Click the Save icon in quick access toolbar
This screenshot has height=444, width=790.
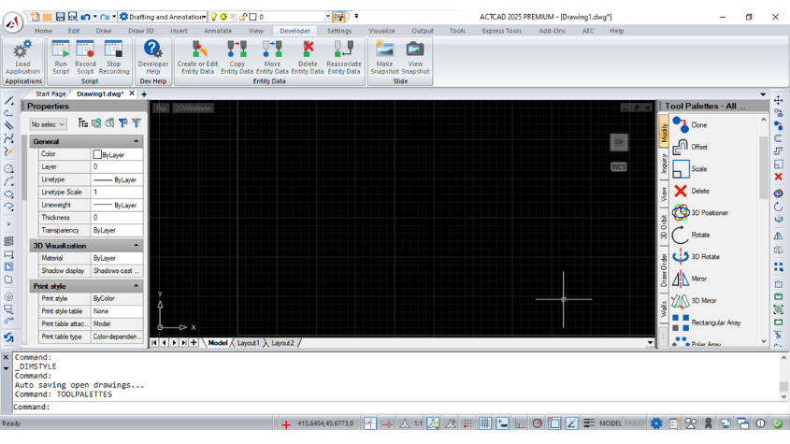tap(60, 17)
